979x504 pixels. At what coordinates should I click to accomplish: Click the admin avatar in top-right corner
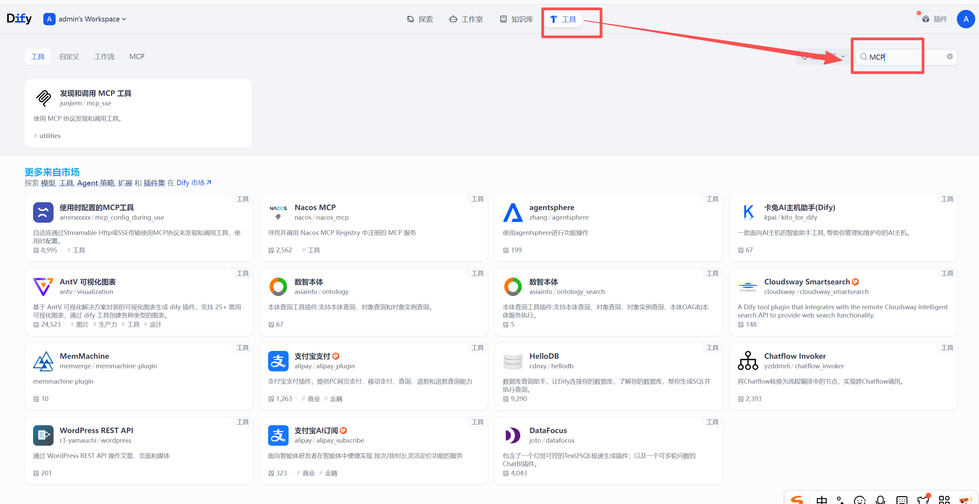click(x=966, y=19)
